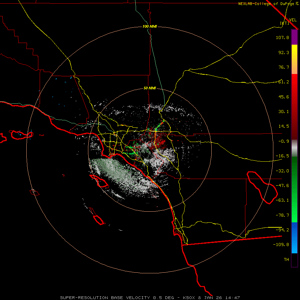Click the -94.2 scale value
The width and height of the screenshot is (300, 300).
282,230
